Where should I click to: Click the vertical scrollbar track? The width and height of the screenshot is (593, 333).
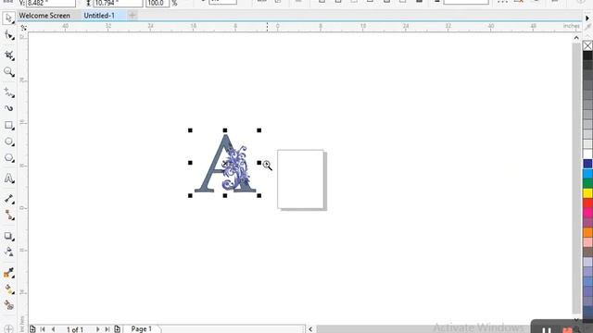(x=576, y=178)
